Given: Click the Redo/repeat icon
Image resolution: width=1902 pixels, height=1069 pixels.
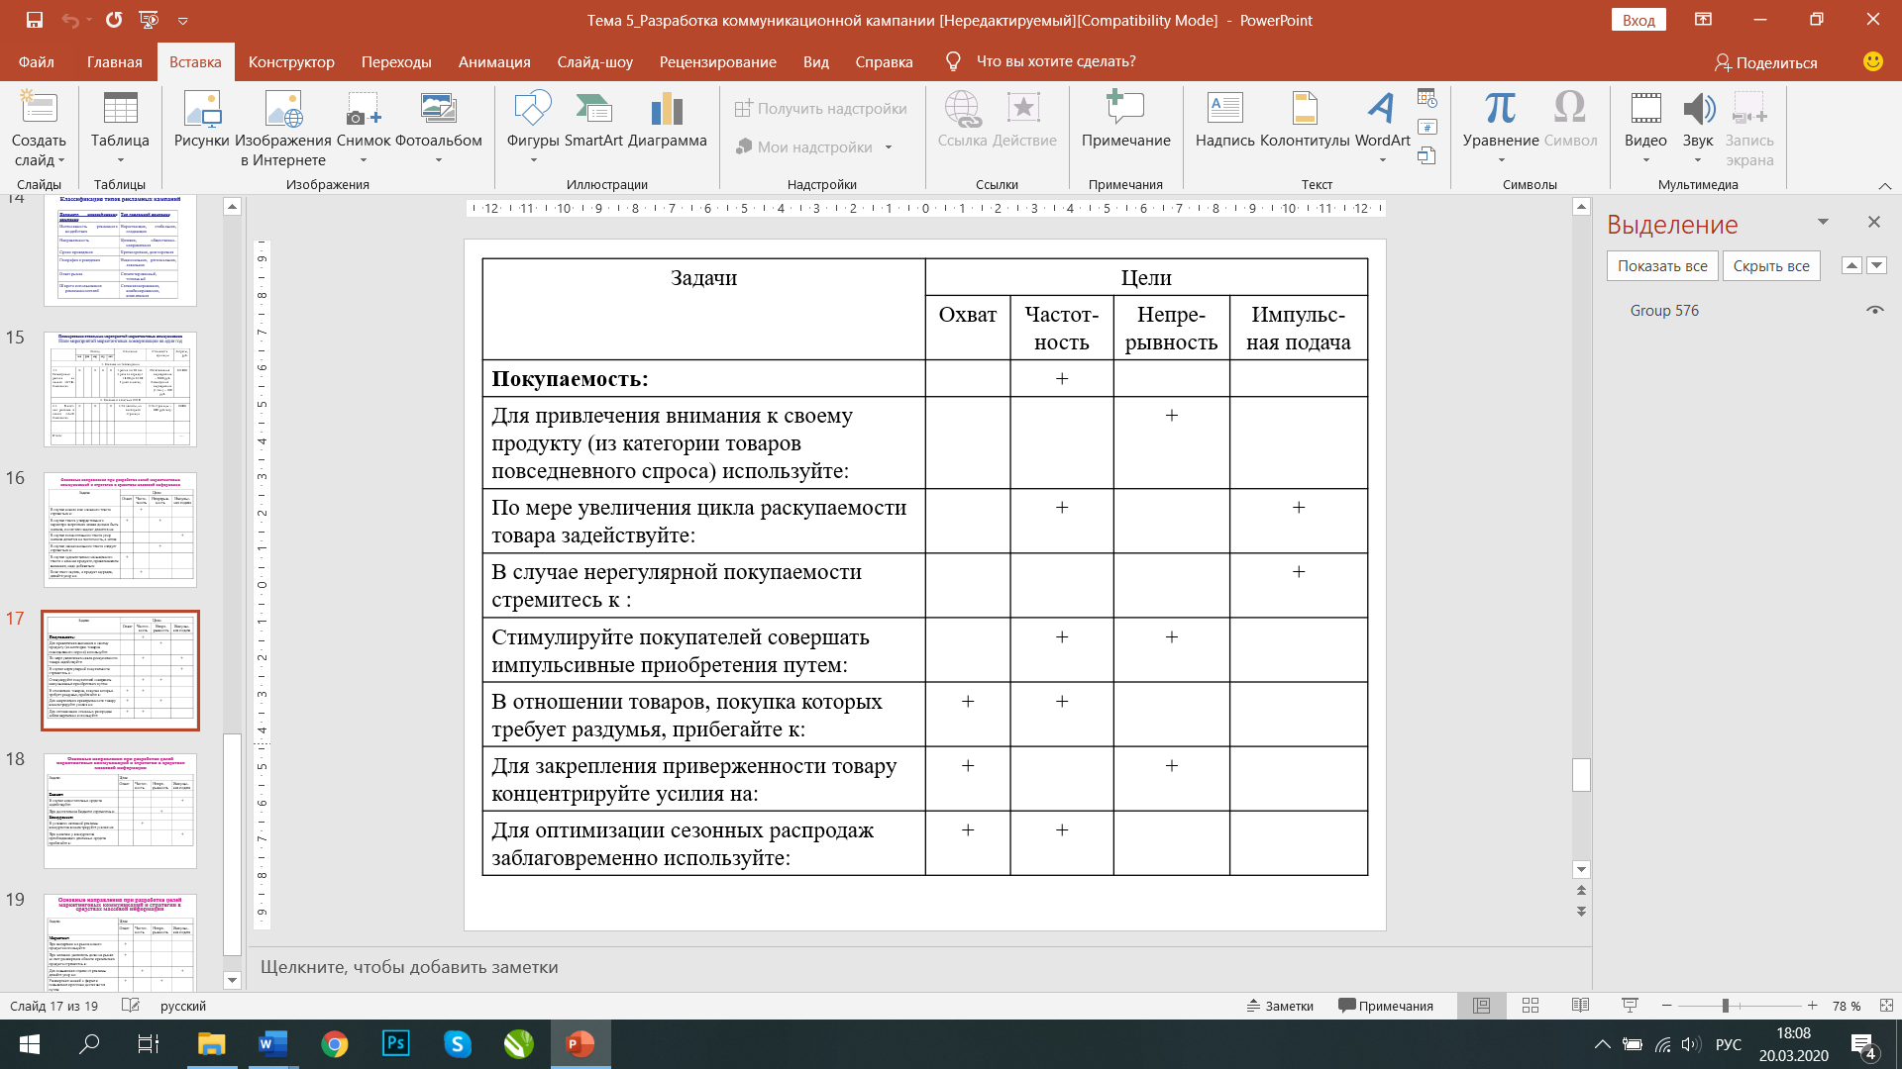Looking at the screenshot, I should coord(114,20).
